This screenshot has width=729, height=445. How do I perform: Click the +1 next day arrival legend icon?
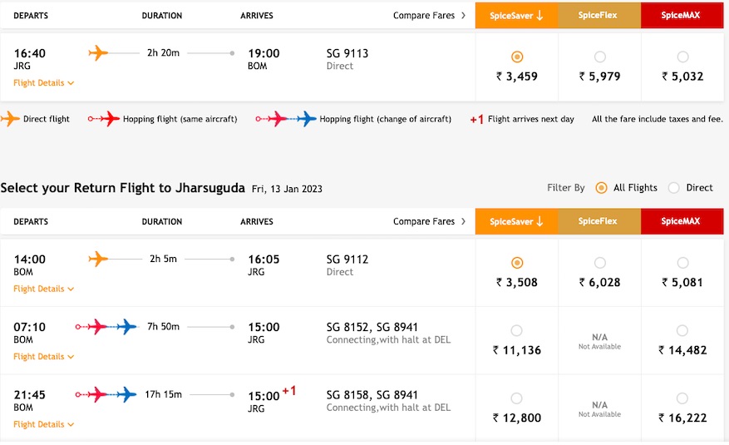tap(476, 120)
